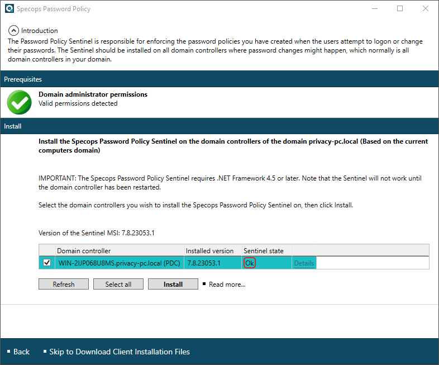
Task: Click the green checkmark permissions icon
Action: pos(20,102)
